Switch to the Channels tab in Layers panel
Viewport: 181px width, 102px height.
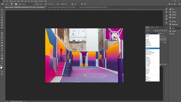[152, 27]
